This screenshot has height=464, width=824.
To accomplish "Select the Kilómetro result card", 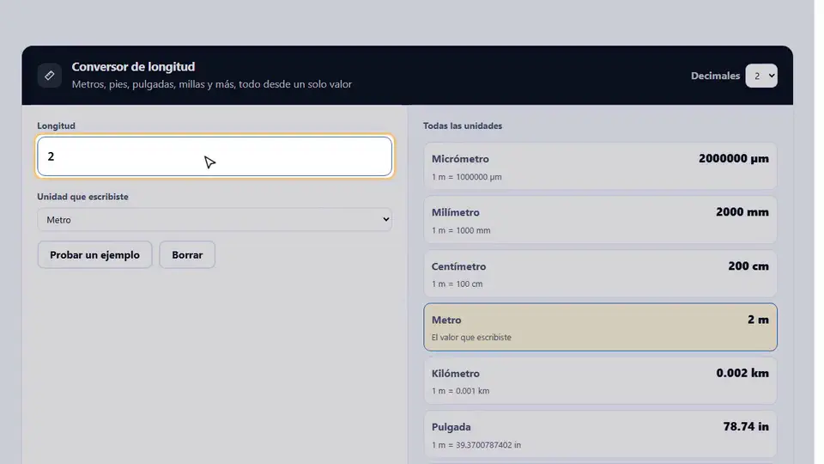I will click(600, 381).
